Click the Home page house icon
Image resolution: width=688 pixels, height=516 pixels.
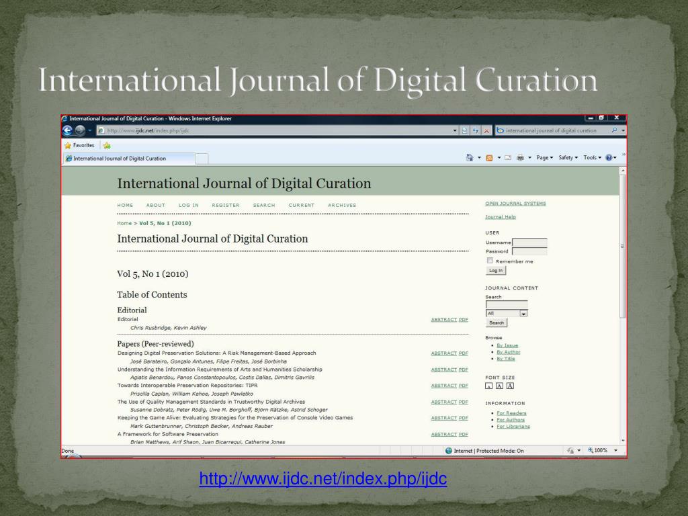(470, 157)
